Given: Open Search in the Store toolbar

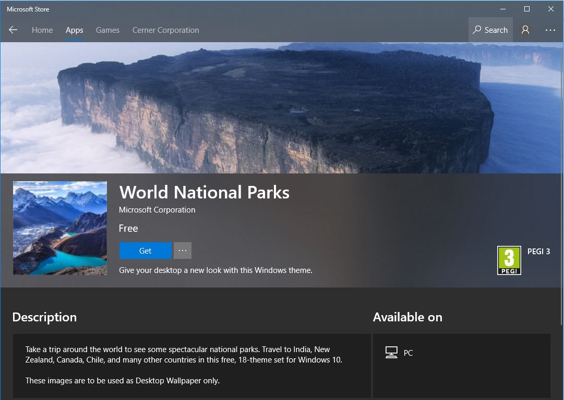Looking at the screenshot, I should click(490, 30).
